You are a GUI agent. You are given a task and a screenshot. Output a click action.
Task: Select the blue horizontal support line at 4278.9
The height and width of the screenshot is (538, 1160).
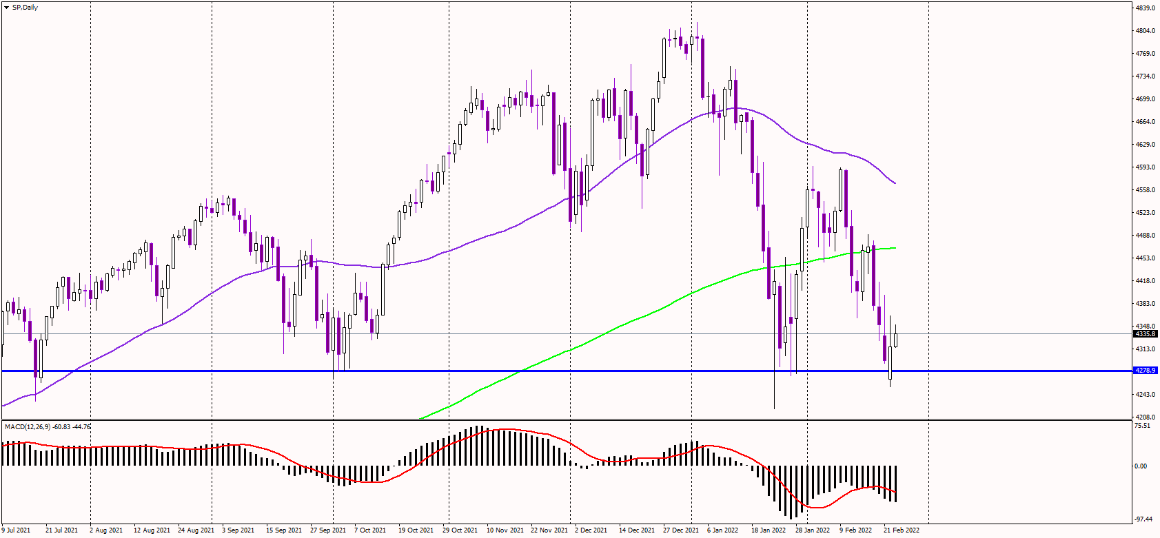tap(567, 371)
